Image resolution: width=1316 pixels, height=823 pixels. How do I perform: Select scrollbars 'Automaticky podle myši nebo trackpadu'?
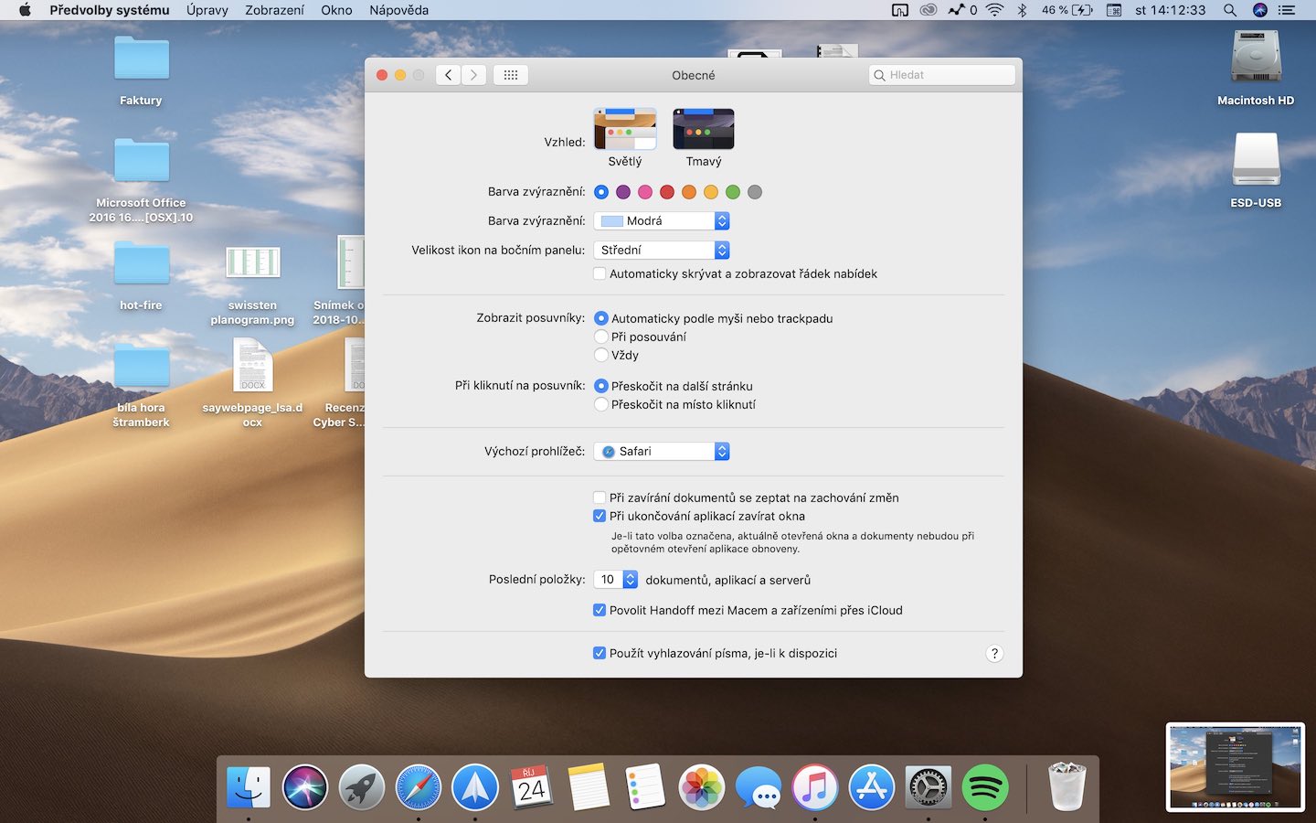(x=601, y=318)
